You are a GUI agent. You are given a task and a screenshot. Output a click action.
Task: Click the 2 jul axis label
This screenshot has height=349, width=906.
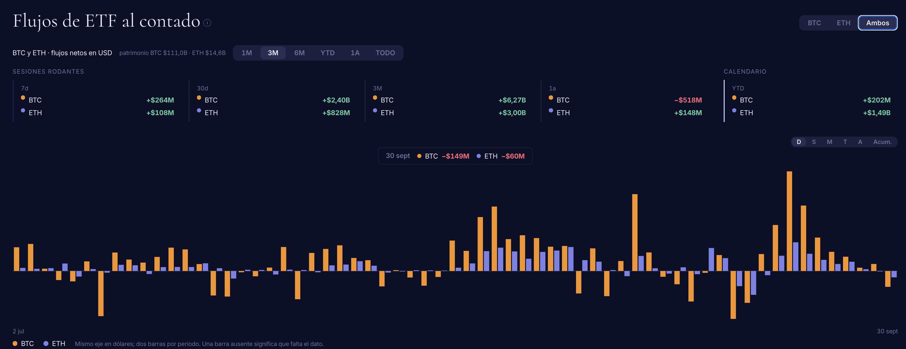[x=18, y=331]
